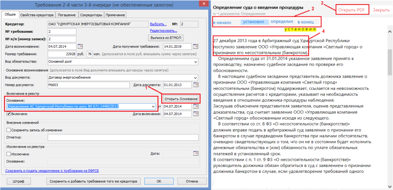The height and width of the screenshot is (190, 393).
Task: Expand the Вид документа dropdown
Action: [x=196, y=77]
